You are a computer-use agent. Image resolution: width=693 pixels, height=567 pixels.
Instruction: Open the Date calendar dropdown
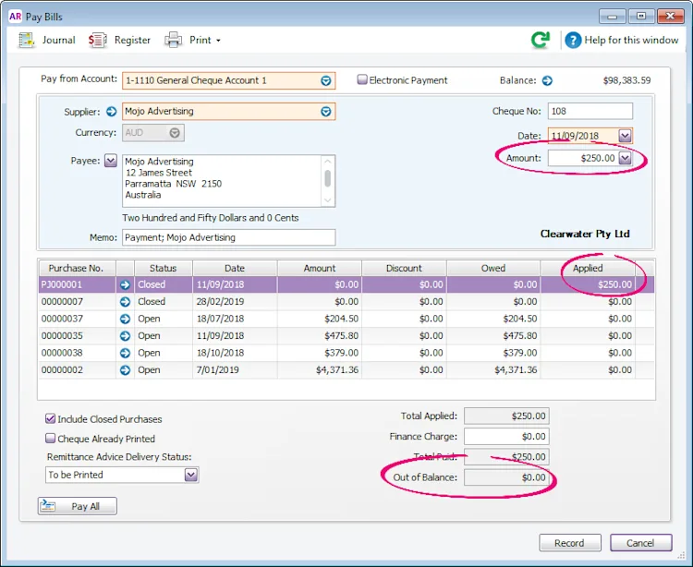[625, 136]
